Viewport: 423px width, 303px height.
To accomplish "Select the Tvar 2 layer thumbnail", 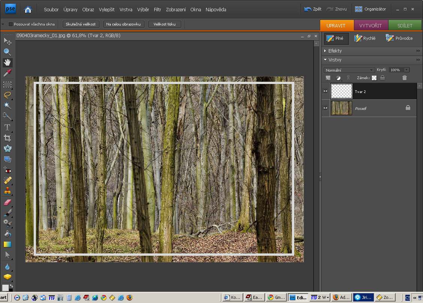I will 342,91.
